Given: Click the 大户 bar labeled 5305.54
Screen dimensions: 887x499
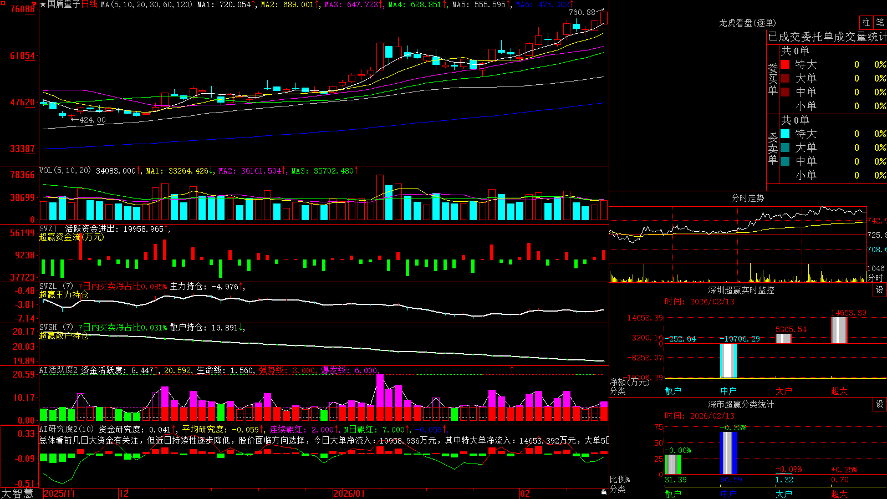Looking at the screenshot, I should (784, 339).
